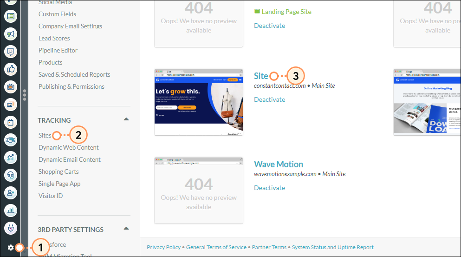
Task: Collapse the TRACKING section
Action: pos(126,119)
